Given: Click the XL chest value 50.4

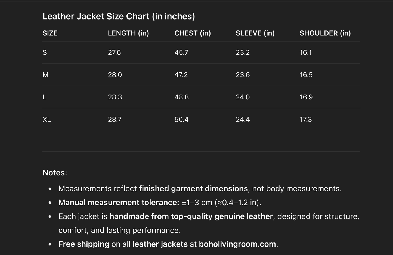Looking at the screenshot, I should point(181,119).
